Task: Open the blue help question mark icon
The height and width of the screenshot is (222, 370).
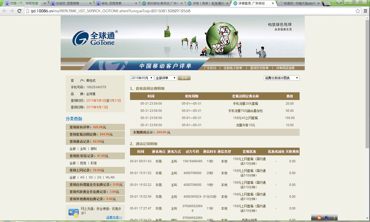Action: (x=327, y=218)
